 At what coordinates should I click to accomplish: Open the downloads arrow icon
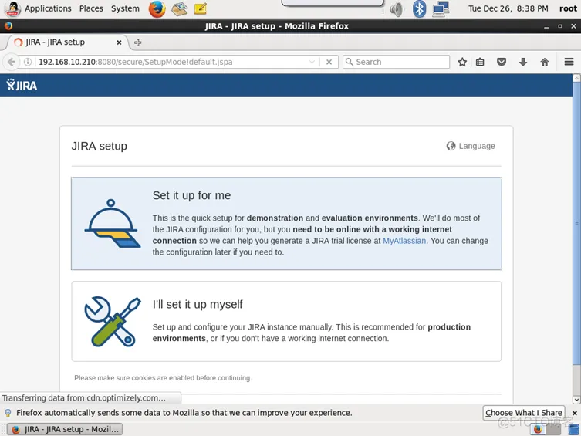pyautogui.click(x=523, y=62)
